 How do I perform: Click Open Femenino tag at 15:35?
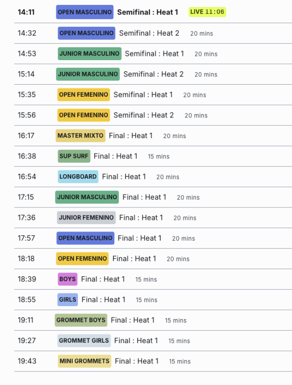coord(84,94)
